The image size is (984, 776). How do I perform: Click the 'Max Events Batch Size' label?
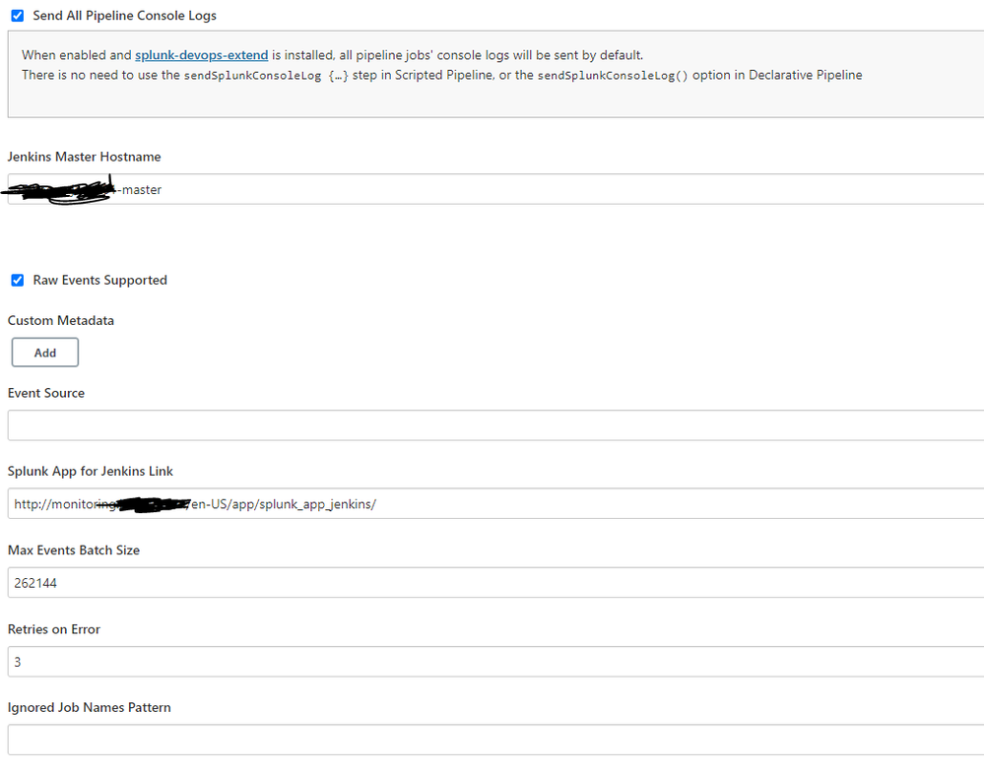pyautogui.click(x=74, y=550)
